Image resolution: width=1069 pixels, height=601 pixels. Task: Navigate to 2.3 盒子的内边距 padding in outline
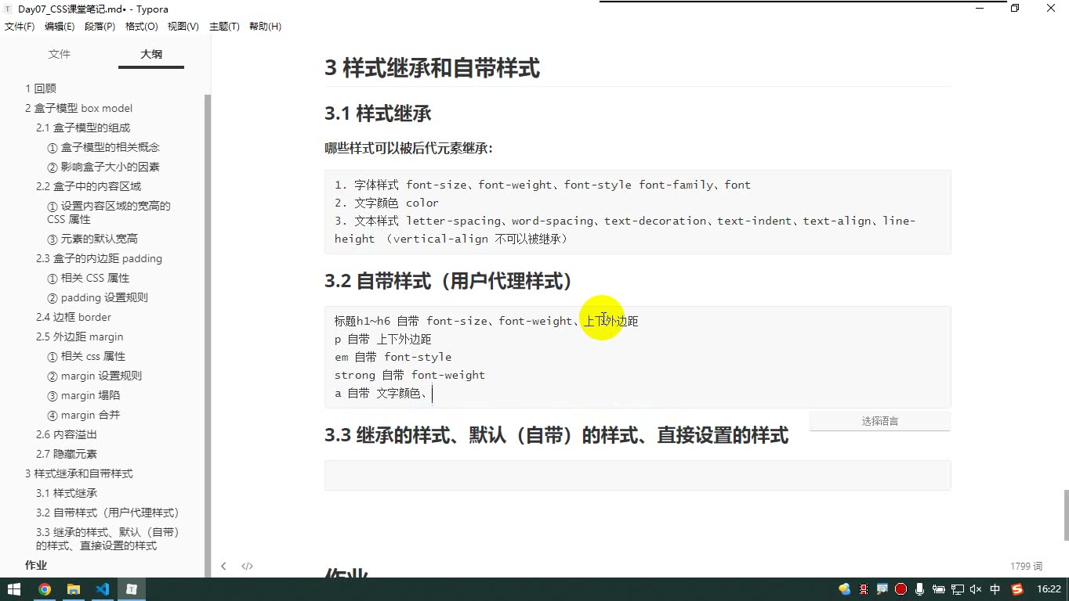99,258
